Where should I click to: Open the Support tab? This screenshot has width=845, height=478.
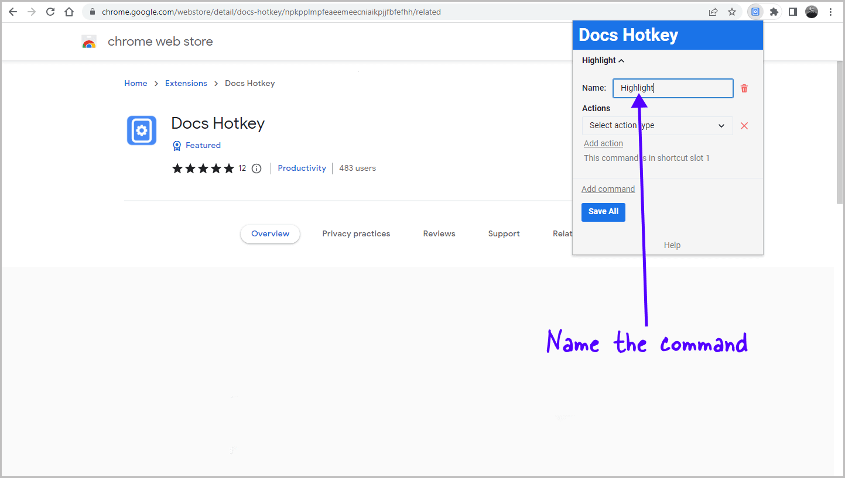point(504,233)
